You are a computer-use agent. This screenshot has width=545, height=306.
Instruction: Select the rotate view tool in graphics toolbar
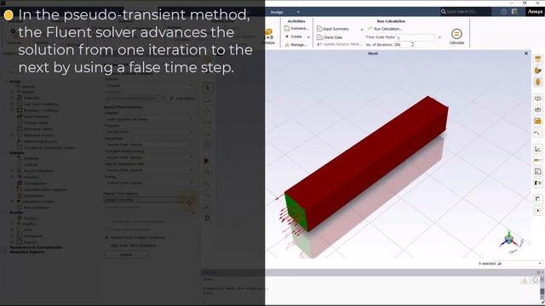point(208,99)
